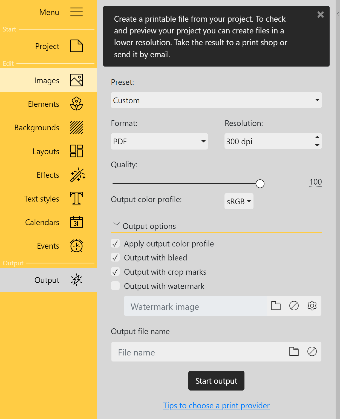This screenshot has height=419, width=340.
Task: Click the Text styles letter icon
Action: point(76,199)
